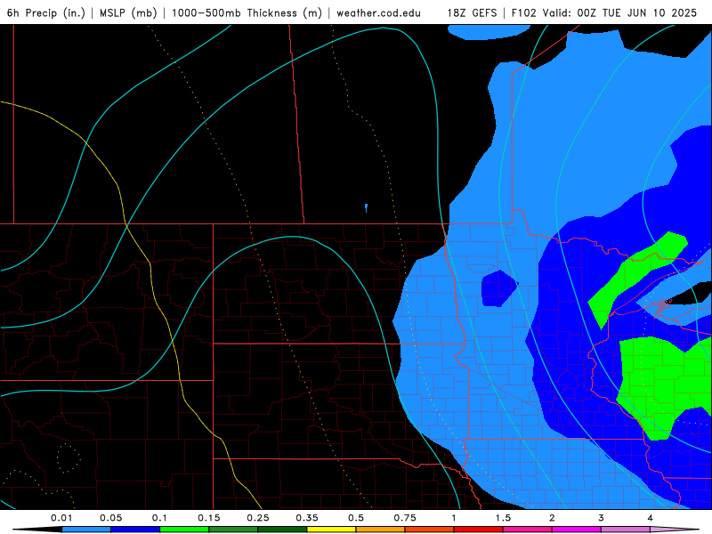Viewport: 712px width, 534px height.
Task: Click the "1.5" colorbar label
Action: click(x=503, y=518)
